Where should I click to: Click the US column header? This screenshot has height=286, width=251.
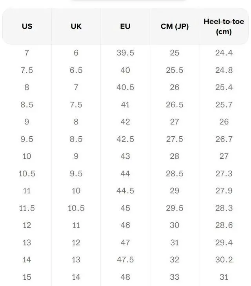27,27
